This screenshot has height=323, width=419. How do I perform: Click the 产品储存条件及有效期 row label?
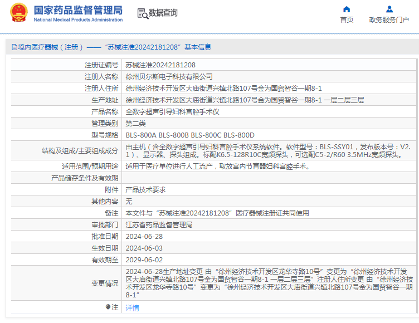click(85, 178)
